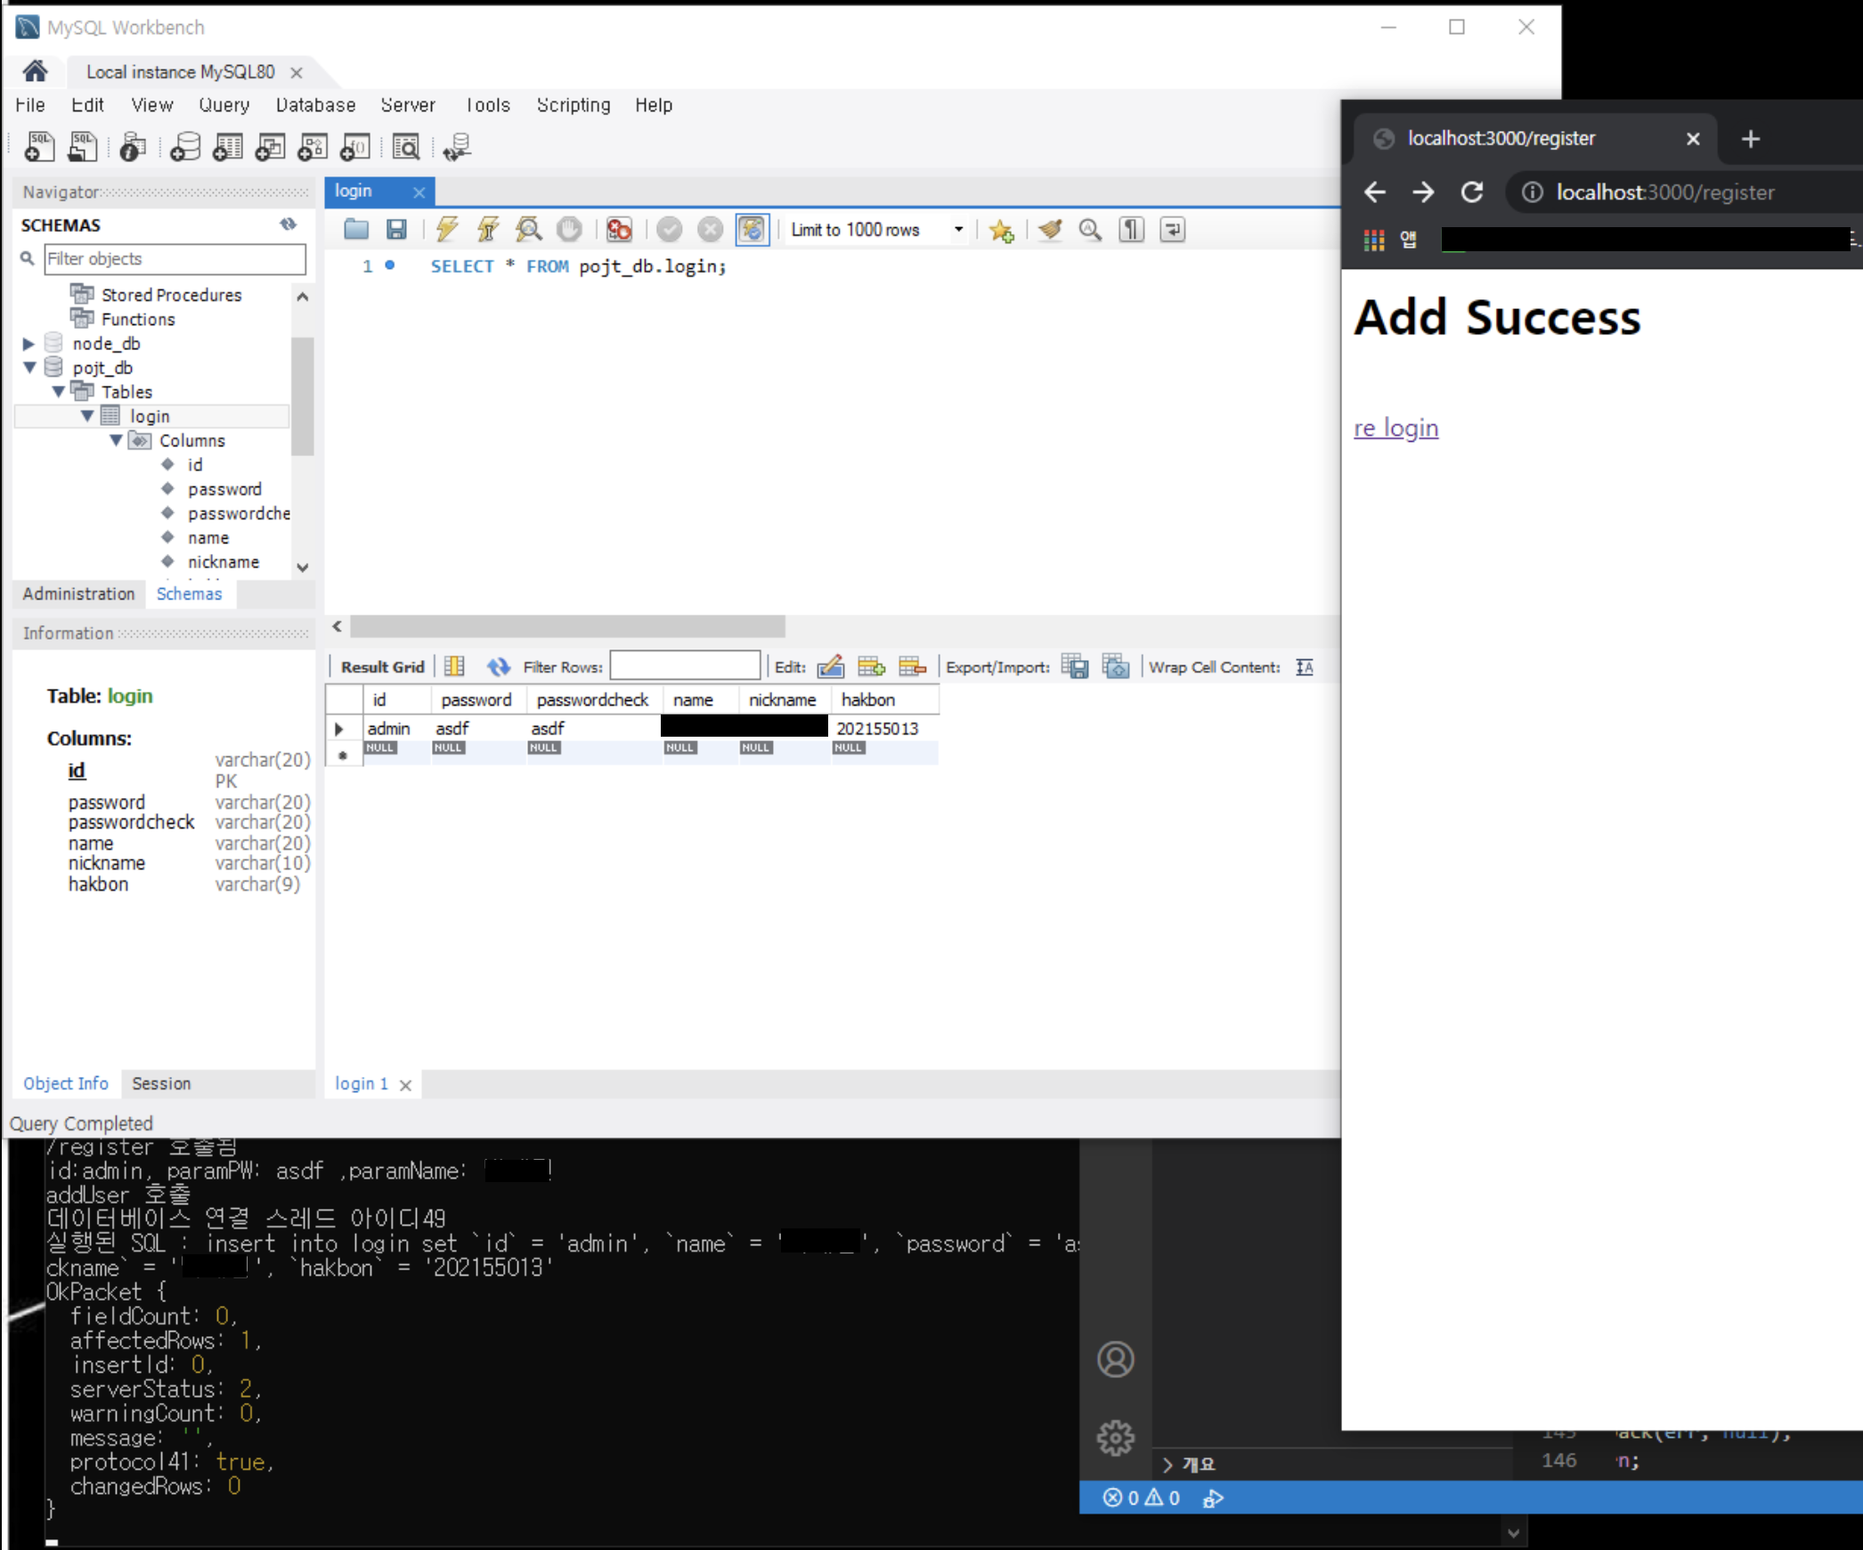
Task: Export recordset to external file icon
Action: [x=1075, y=666]
